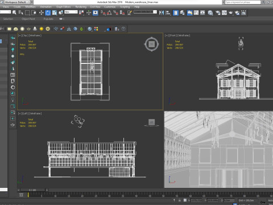Toggle Keyboard Shortcut Override icon

[x=96, y=13]
